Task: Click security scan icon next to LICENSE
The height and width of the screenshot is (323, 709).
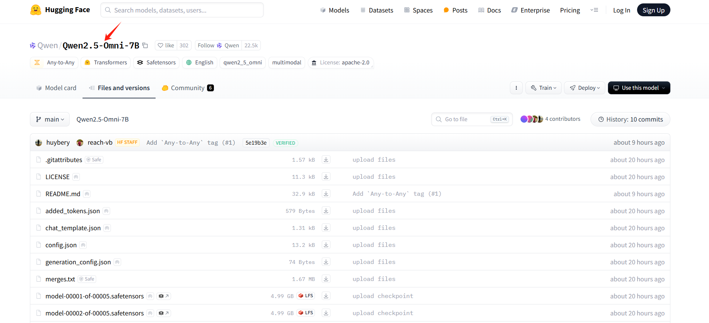Action: coord(76,177)
